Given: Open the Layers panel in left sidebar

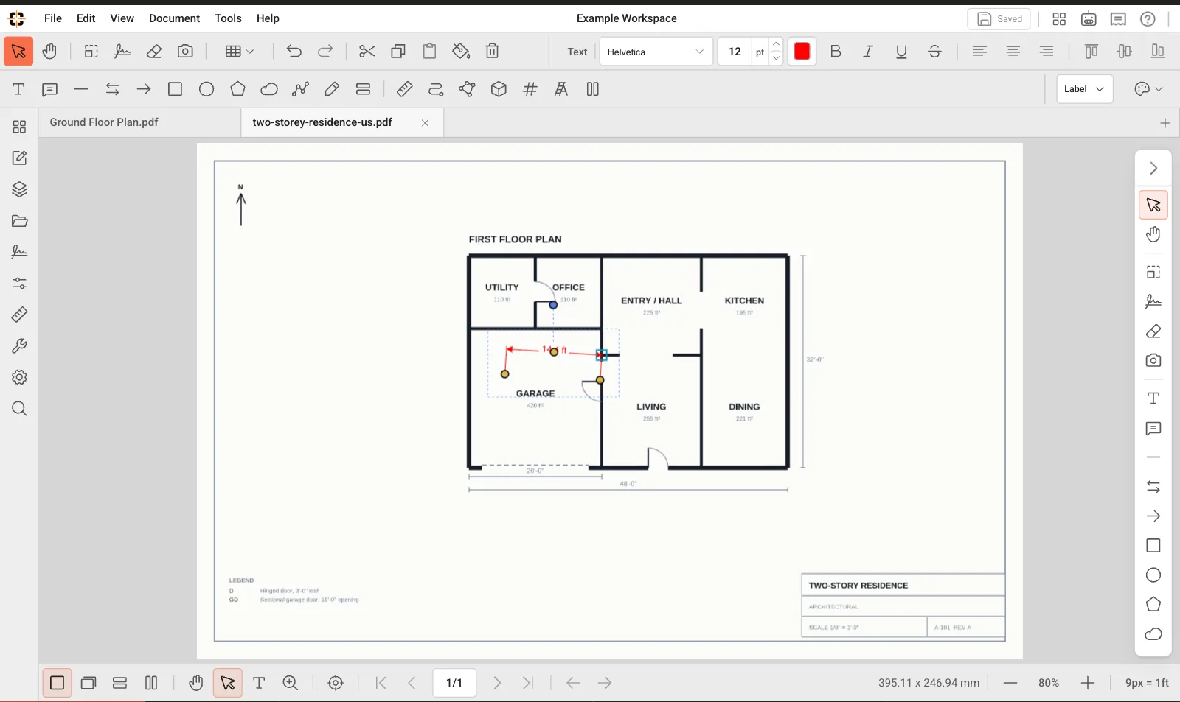Looking at the screenshot, I should click(x=19, y=190).
